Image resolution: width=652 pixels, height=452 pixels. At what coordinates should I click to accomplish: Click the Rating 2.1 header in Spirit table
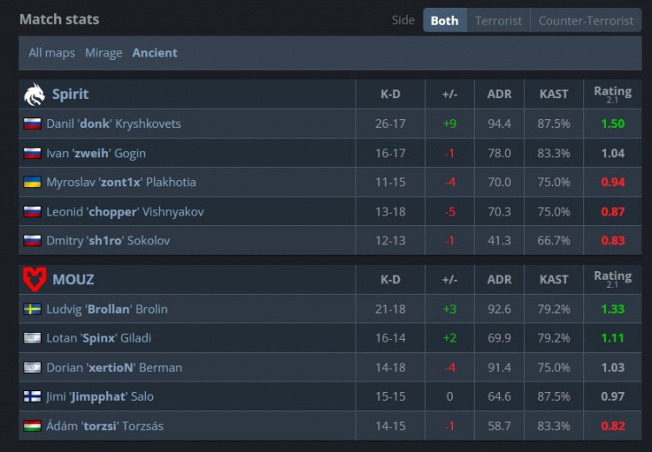click(613, 94)
